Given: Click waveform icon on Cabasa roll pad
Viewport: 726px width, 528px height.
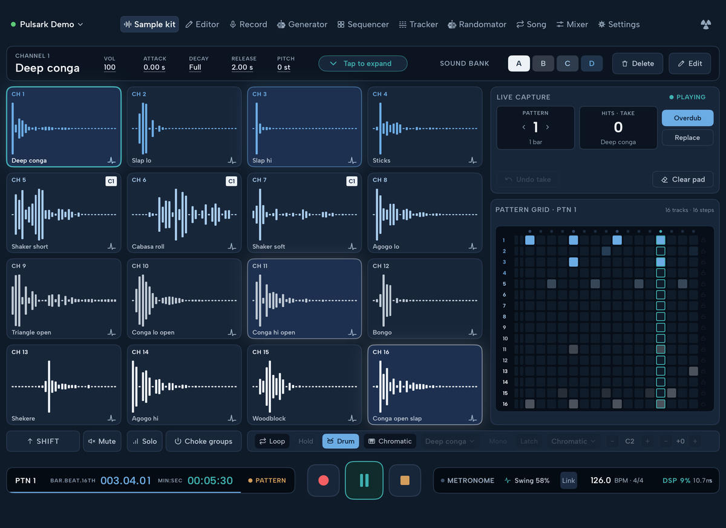Looking at the screenshot, I should click(232, 246).
